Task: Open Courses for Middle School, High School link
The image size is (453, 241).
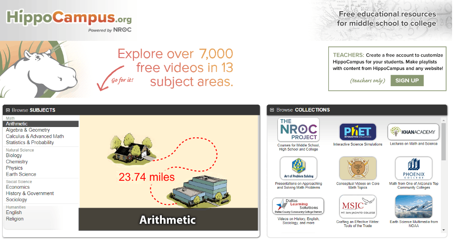Action: (x=299, y=147)
